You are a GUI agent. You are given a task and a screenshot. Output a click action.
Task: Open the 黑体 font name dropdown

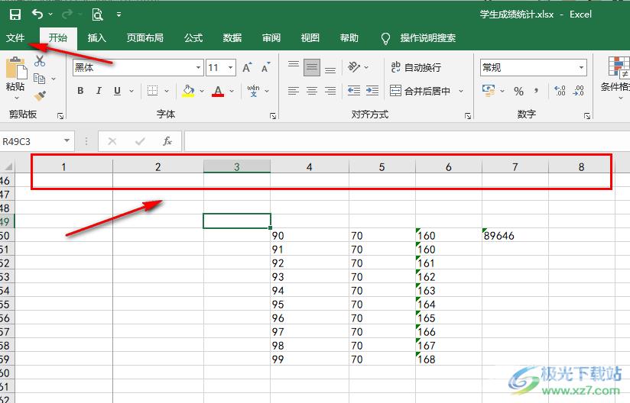pyautogui.click(x=198, y=67)
